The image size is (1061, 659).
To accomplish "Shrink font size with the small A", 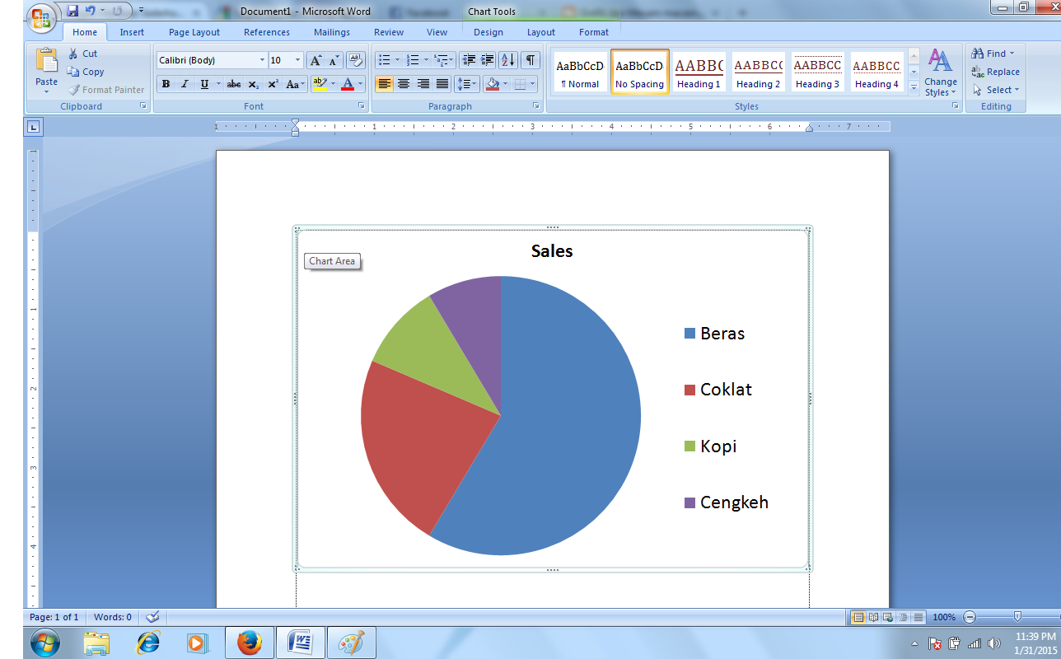I will pos(334,60).
